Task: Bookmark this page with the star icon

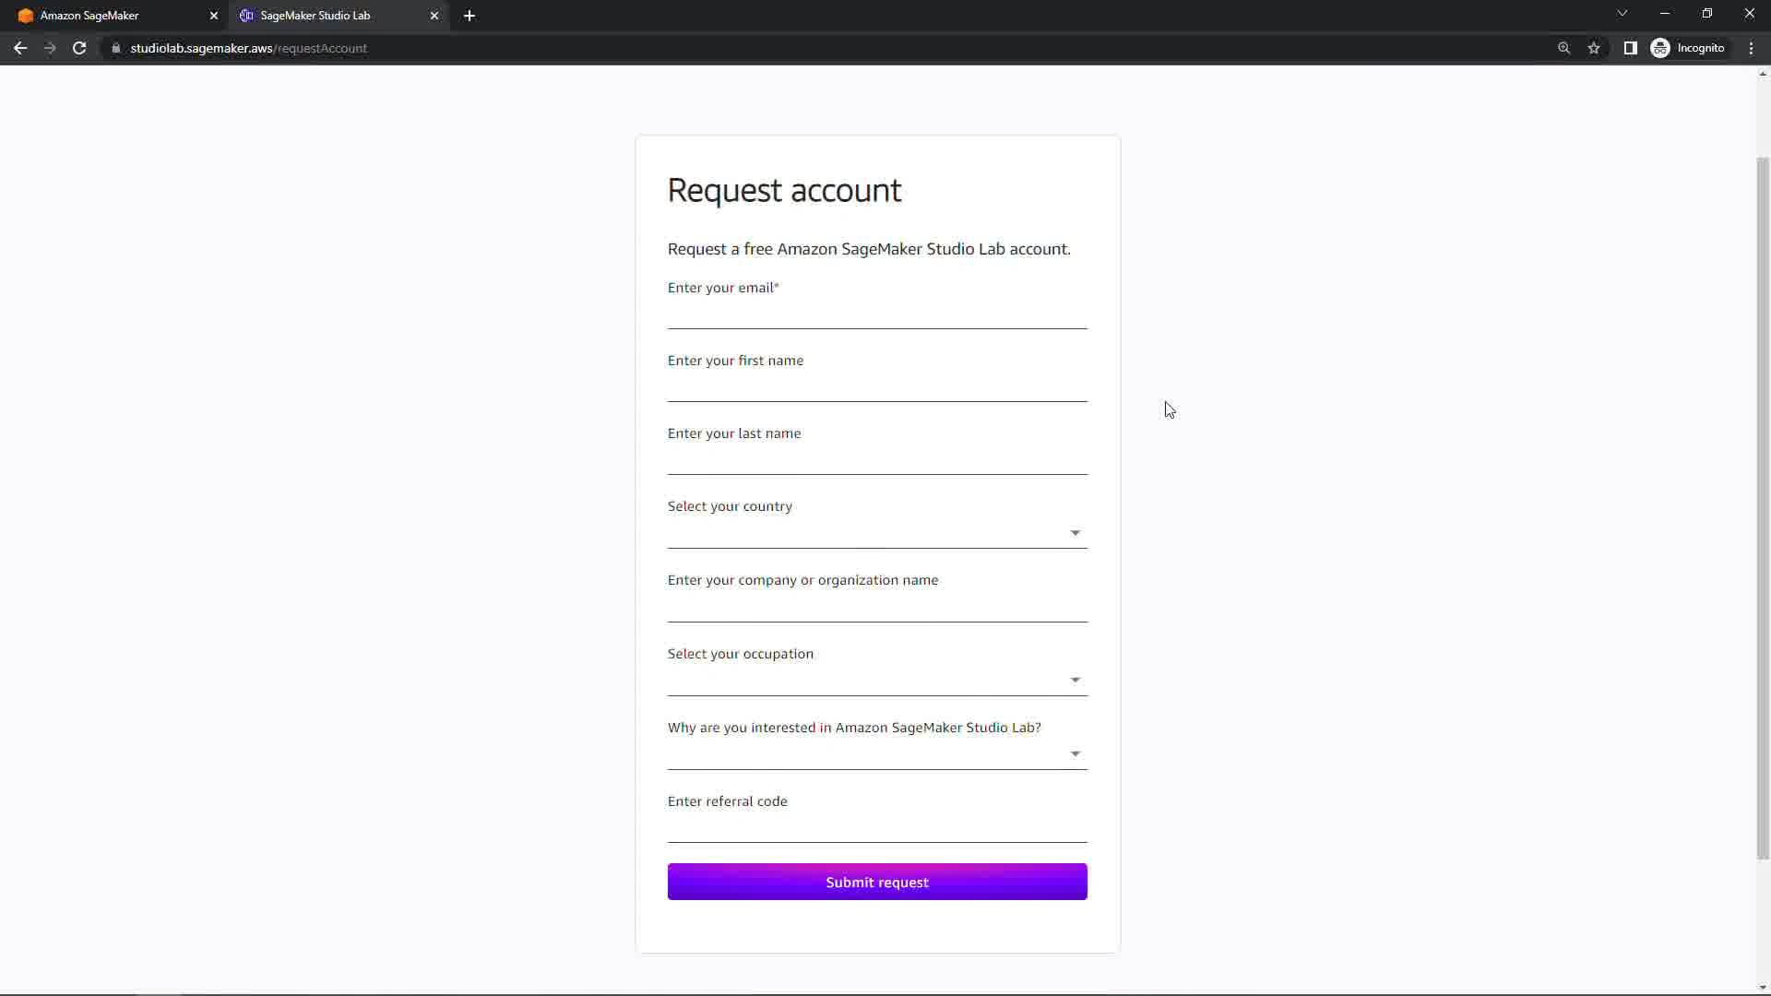Action: [1594, 48]
